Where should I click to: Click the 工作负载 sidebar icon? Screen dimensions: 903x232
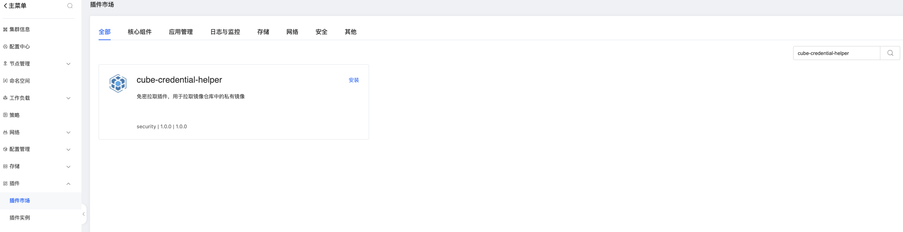pyautogui.click(x=5, y=98)
